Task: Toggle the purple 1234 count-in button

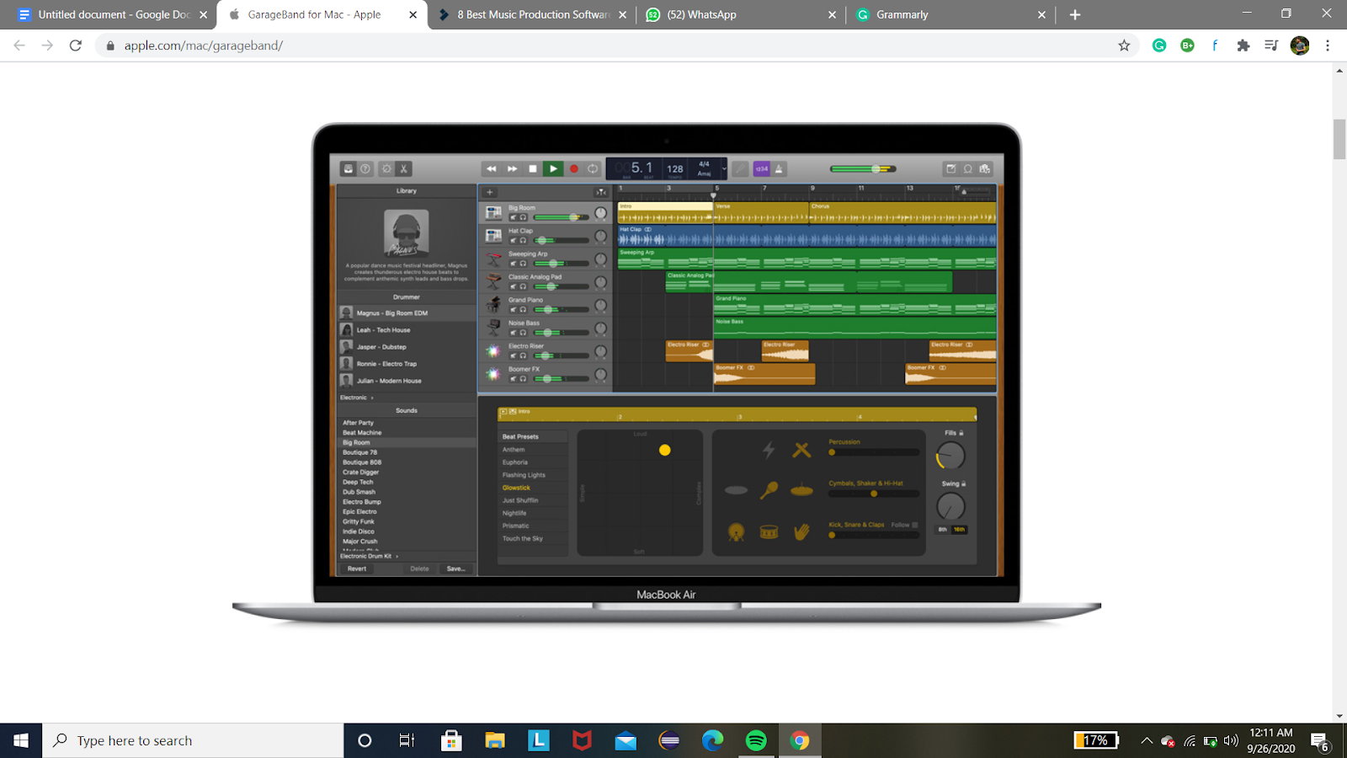Action: pos(762,168)
